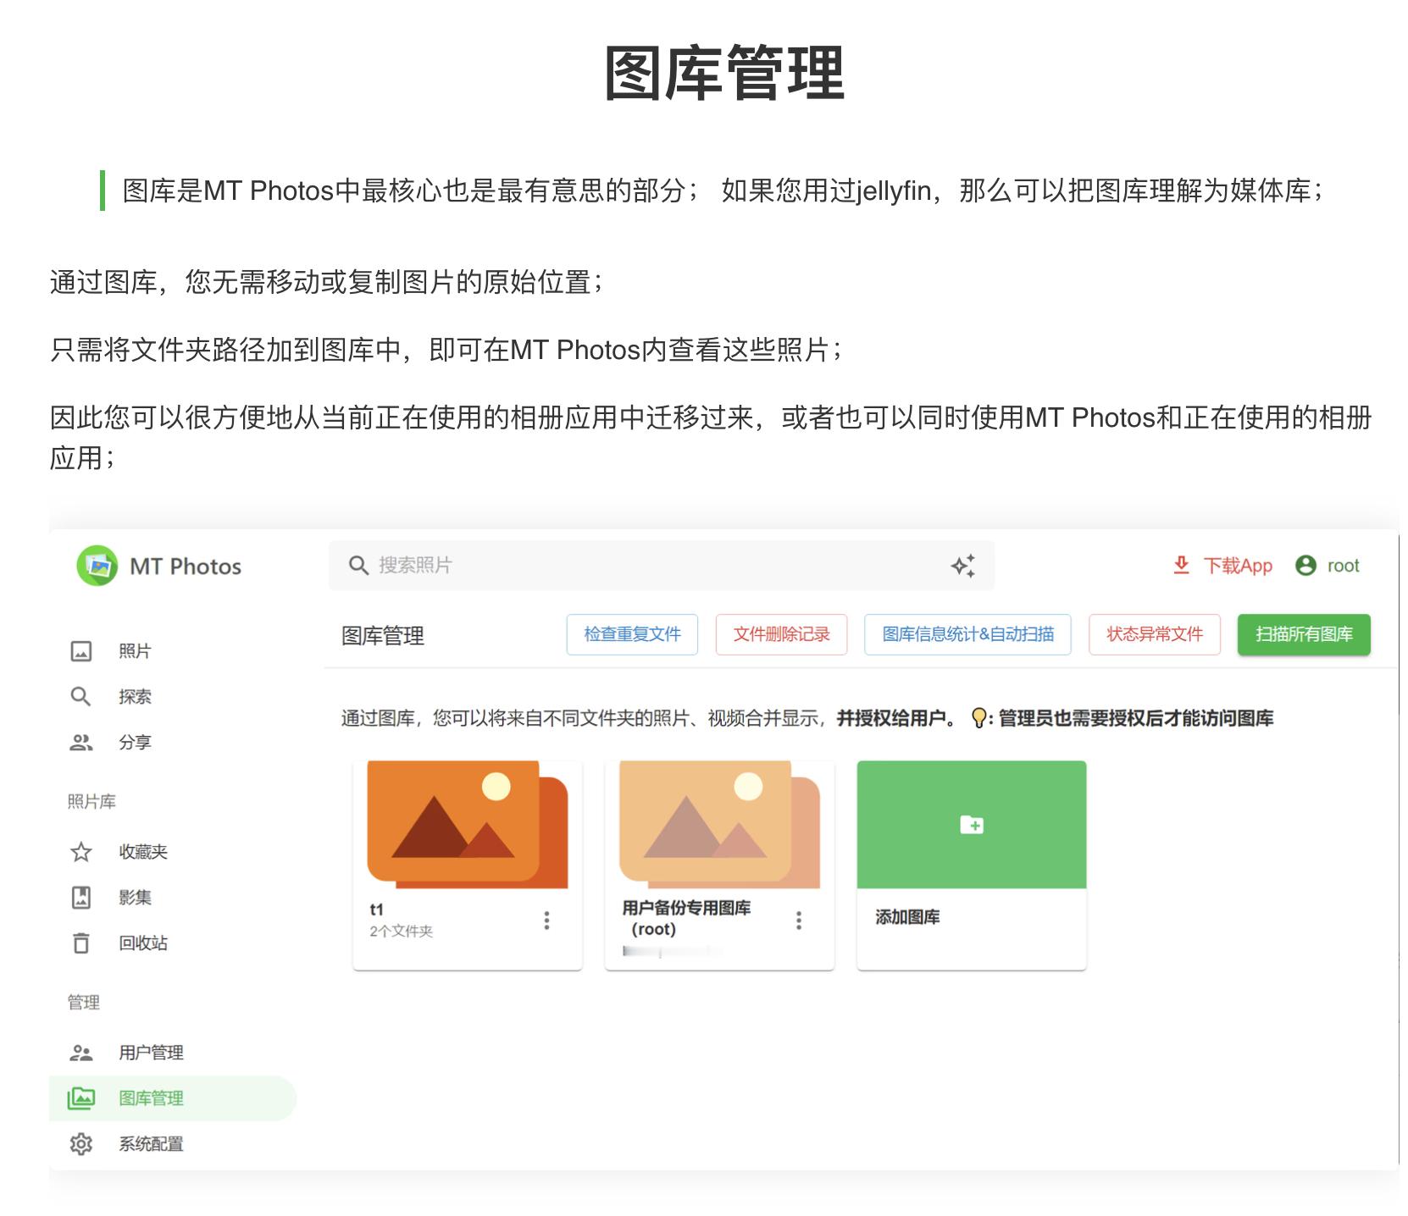Click the search magnifier icon in search bar
The height and width of the screenshot is (1216, 1408).
(x=358, y=566)
